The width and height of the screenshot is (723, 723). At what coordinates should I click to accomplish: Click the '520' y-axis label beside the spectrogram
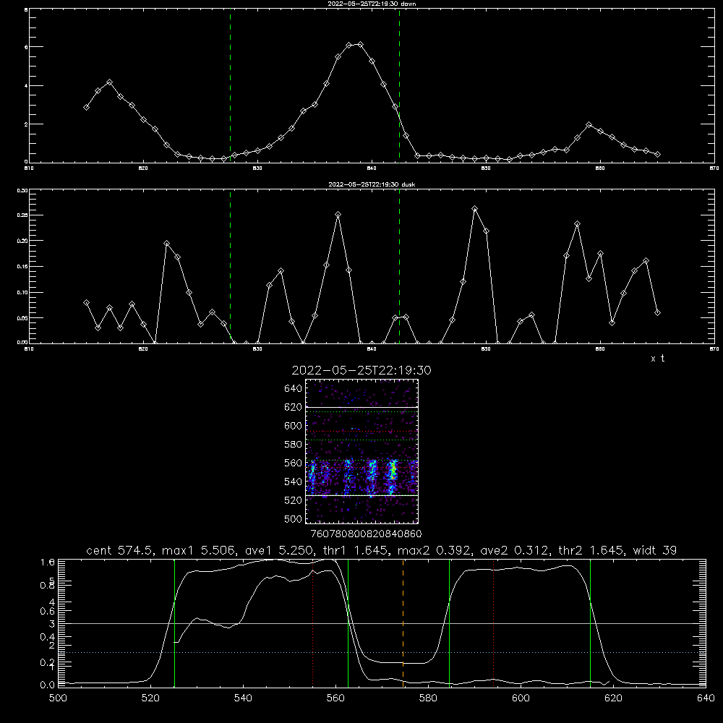point(294,501)
